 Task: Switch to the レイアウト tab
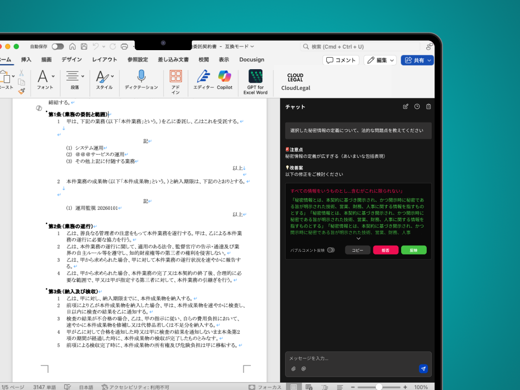pos(104,59)
